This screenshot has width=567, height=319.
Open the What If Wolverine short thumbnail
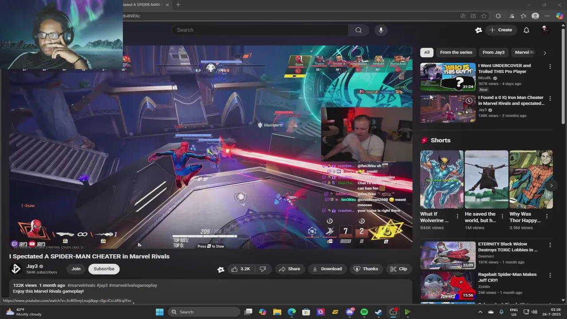442,179
